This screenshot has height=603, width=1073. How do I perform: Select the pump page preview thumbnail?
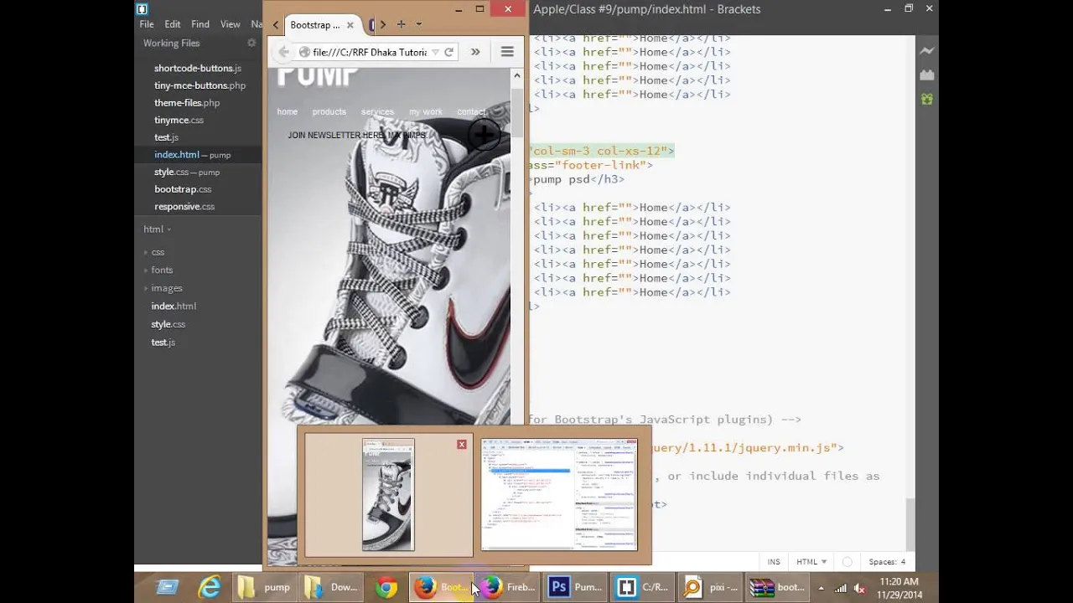click(388, 494)
